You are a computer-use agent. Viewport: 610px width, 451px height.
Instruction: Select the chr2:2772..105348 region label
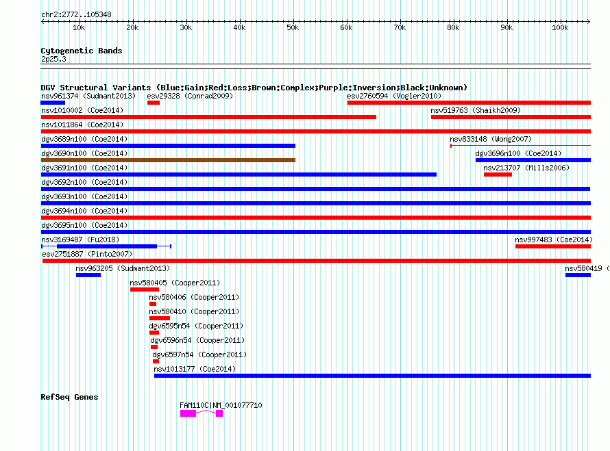pyautogui.click(x=76, y=14)
